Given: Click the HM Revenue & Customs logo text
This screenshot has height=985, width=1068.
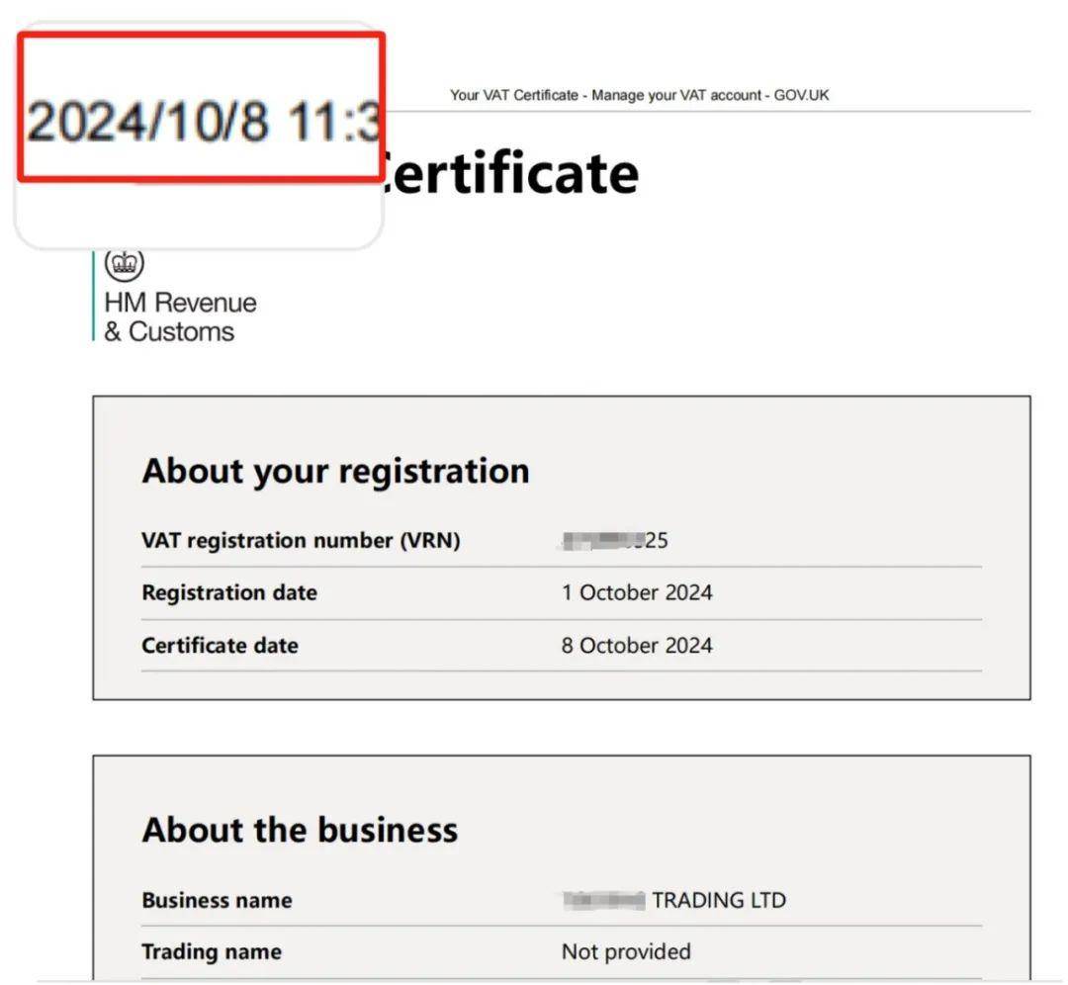Looking at the screenshot, I should [x=180, y=316].
